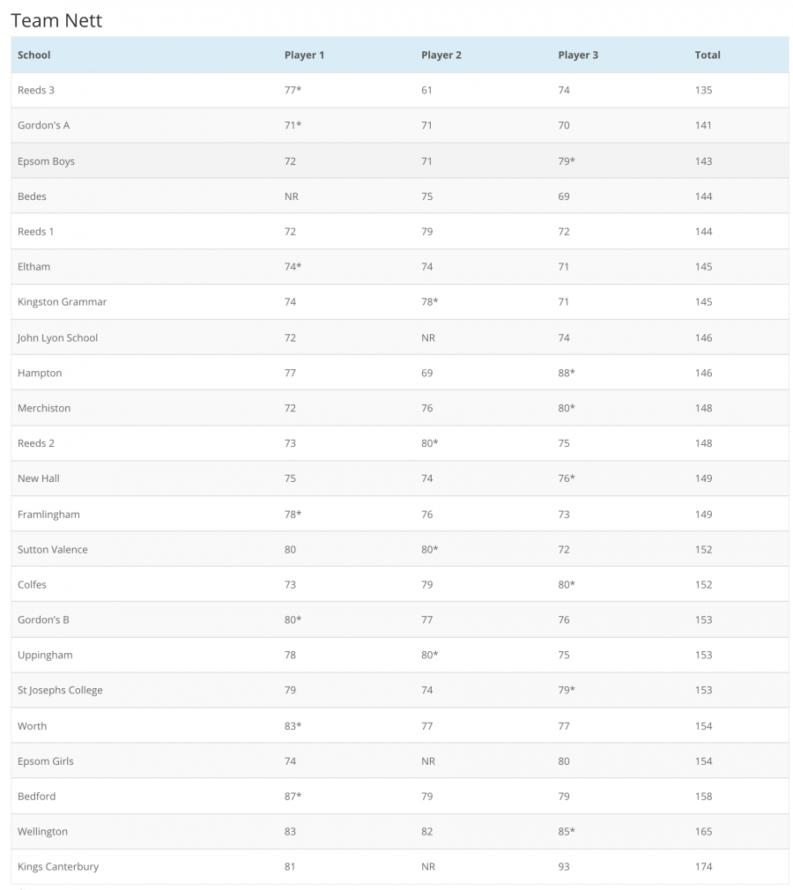Select the Epsom Boys school cell
793x890 pixels.
pyautogui.click(x=46, y=161)
